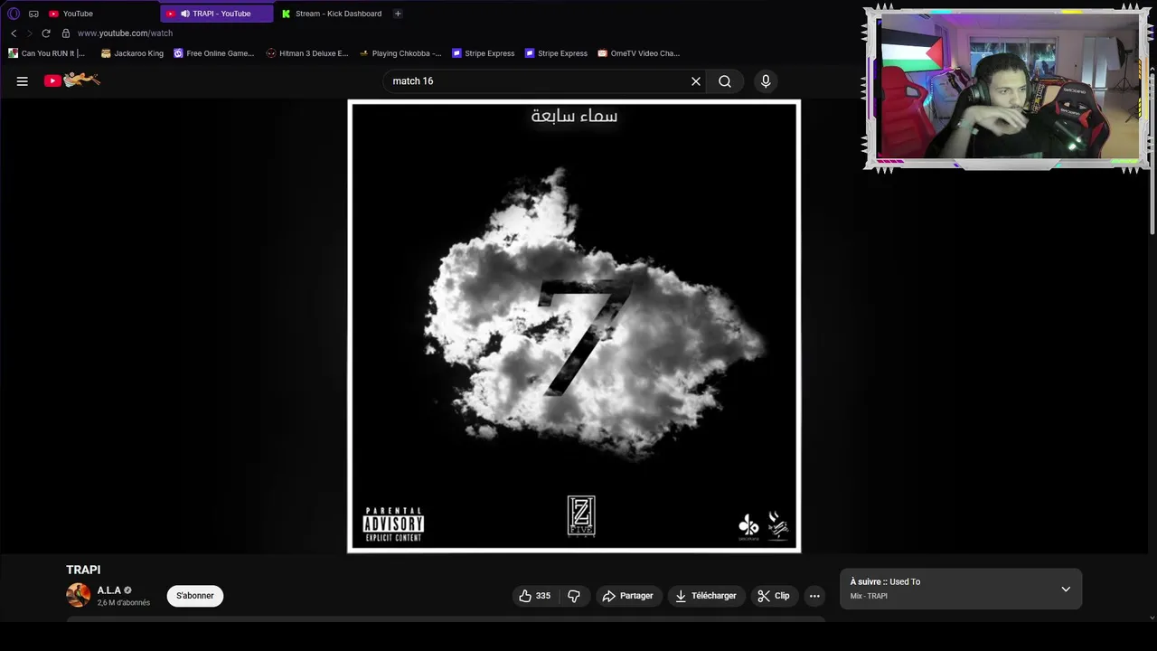
Task: Open more actions three-dot menu
Action: point(814,596)
